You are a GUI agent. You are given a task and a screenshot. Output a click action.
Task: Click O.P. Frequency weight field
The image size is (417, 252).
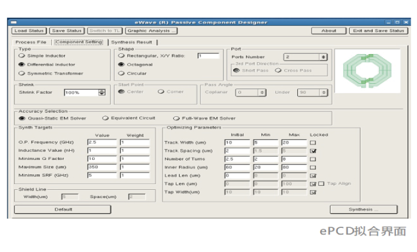135,142
